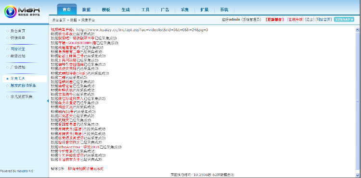The height and width of the screenshot is (178, 361).
Task: Open the 网站首页 link
Action: click(x=324, y=20)
